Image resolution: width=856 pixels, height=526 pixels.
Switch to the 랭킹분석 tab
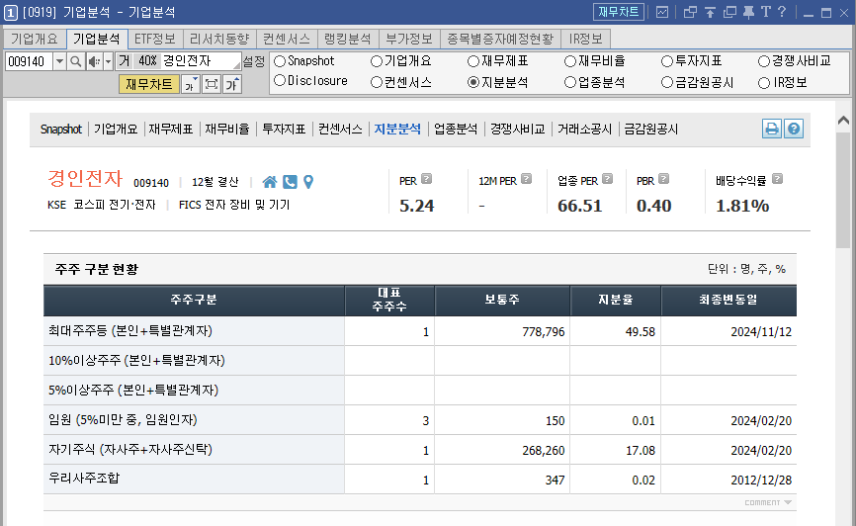(347, 39)
